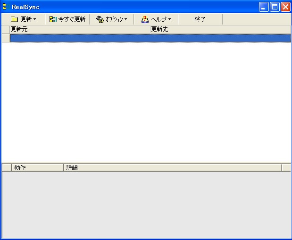
Task: Click the row header cell left of the blue row
Action: point(5,38)
